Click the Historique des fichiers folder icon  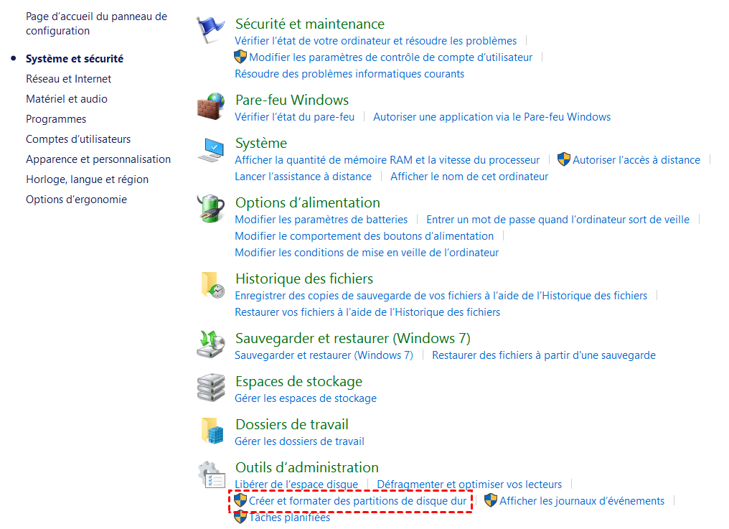pyautogui.click(x=213, y=285)
